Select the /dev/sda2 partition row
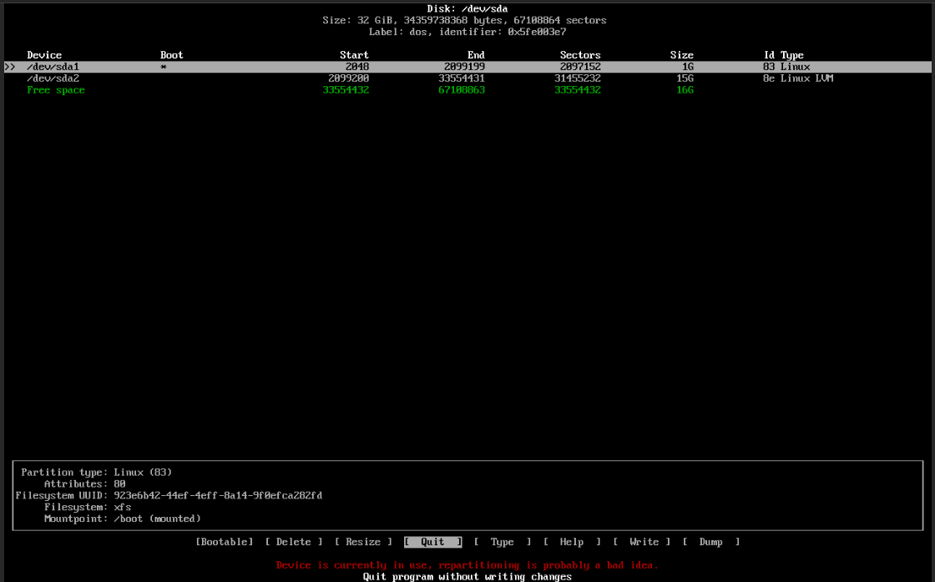 click(x=467, y=78)
